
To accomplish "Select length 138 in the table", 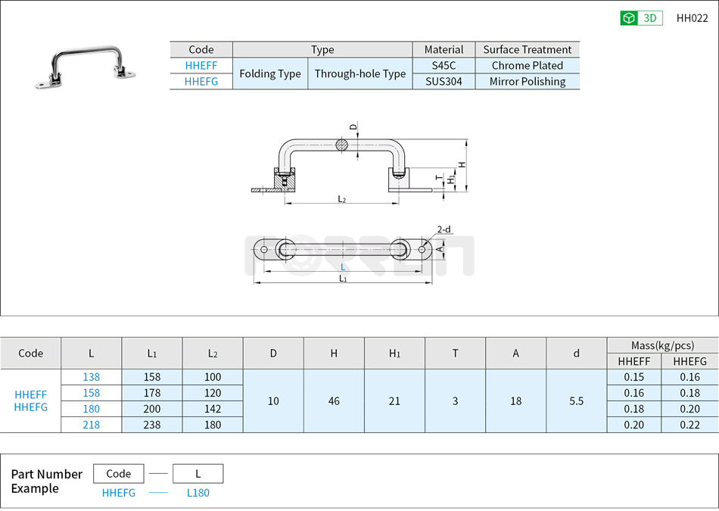I will [x=91, y=377].
